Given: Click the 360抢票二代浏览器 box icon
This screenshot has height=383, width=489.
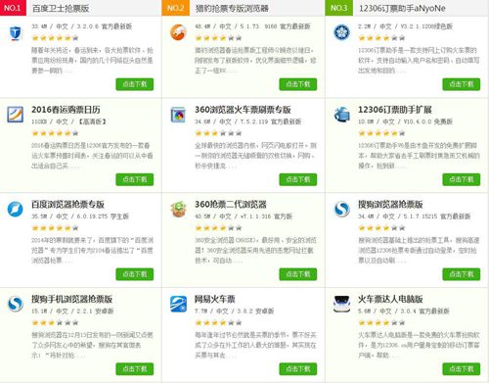Looking at the screenshot, I should pos(178,210).
